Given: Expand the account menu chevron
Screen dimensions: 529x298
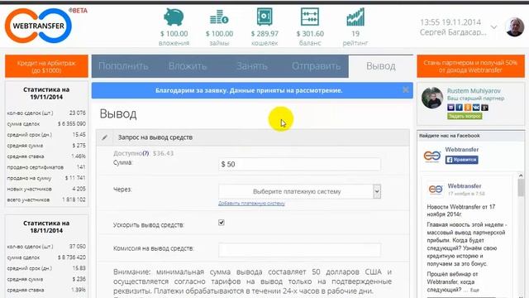Looking at the screenshot, I should pyautogui.click(x=494, y=27).
